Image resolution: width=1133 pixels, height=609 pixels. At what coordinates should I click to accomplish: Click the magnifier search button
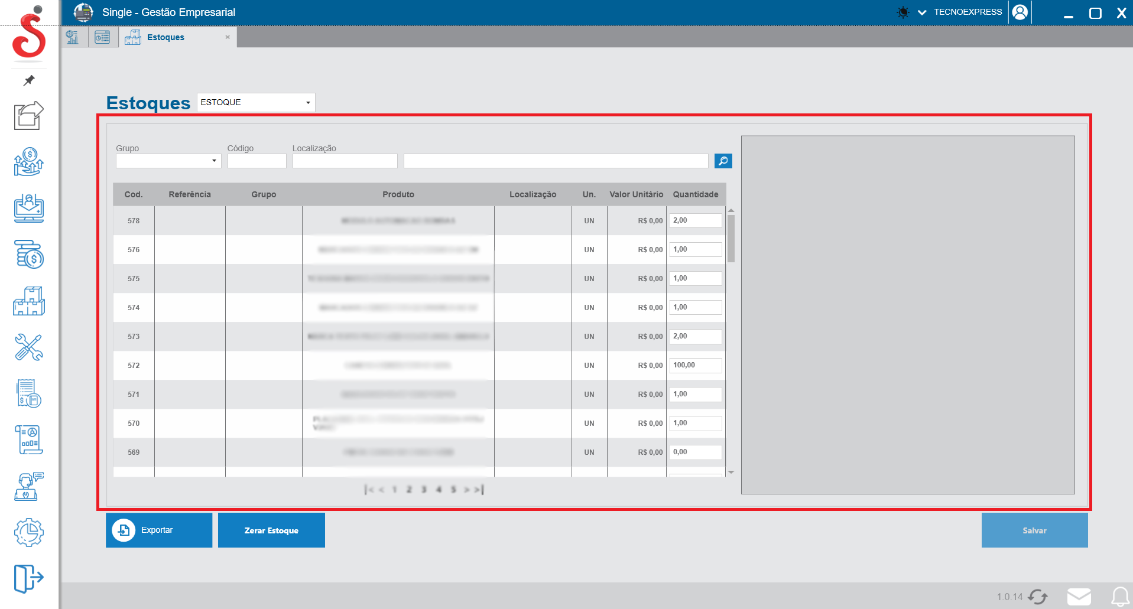pos(723,161)
